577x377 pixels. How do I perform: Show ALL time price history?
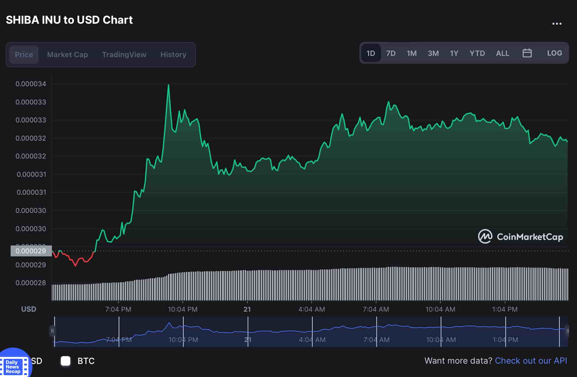tap(502, 53)
